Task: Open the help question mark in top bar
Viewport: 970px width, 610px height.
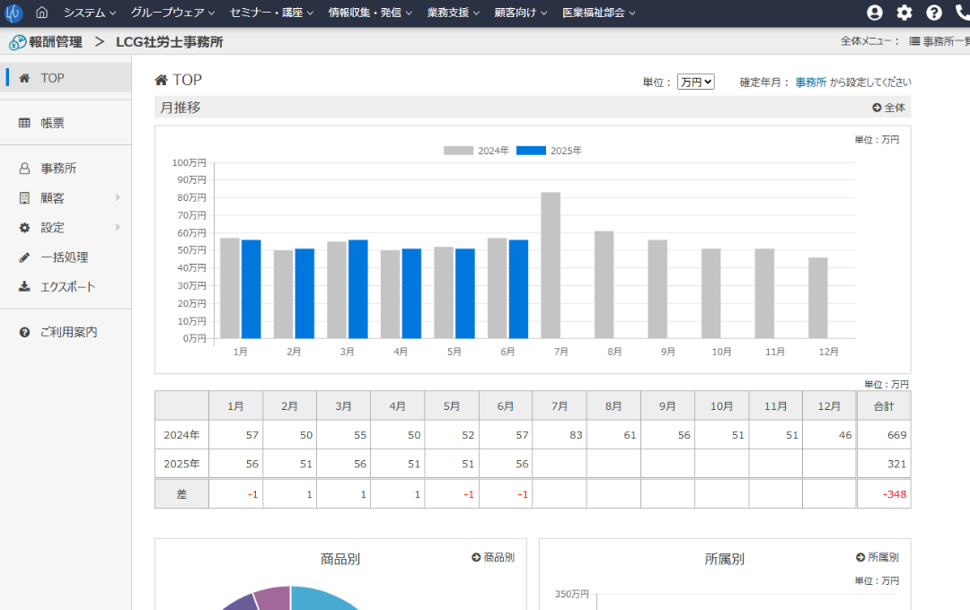Action: pos(934,13)
